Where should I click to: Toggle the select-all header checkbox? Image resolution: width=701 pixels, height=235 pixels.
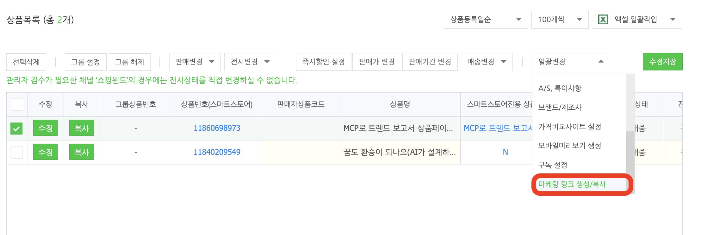17,104
